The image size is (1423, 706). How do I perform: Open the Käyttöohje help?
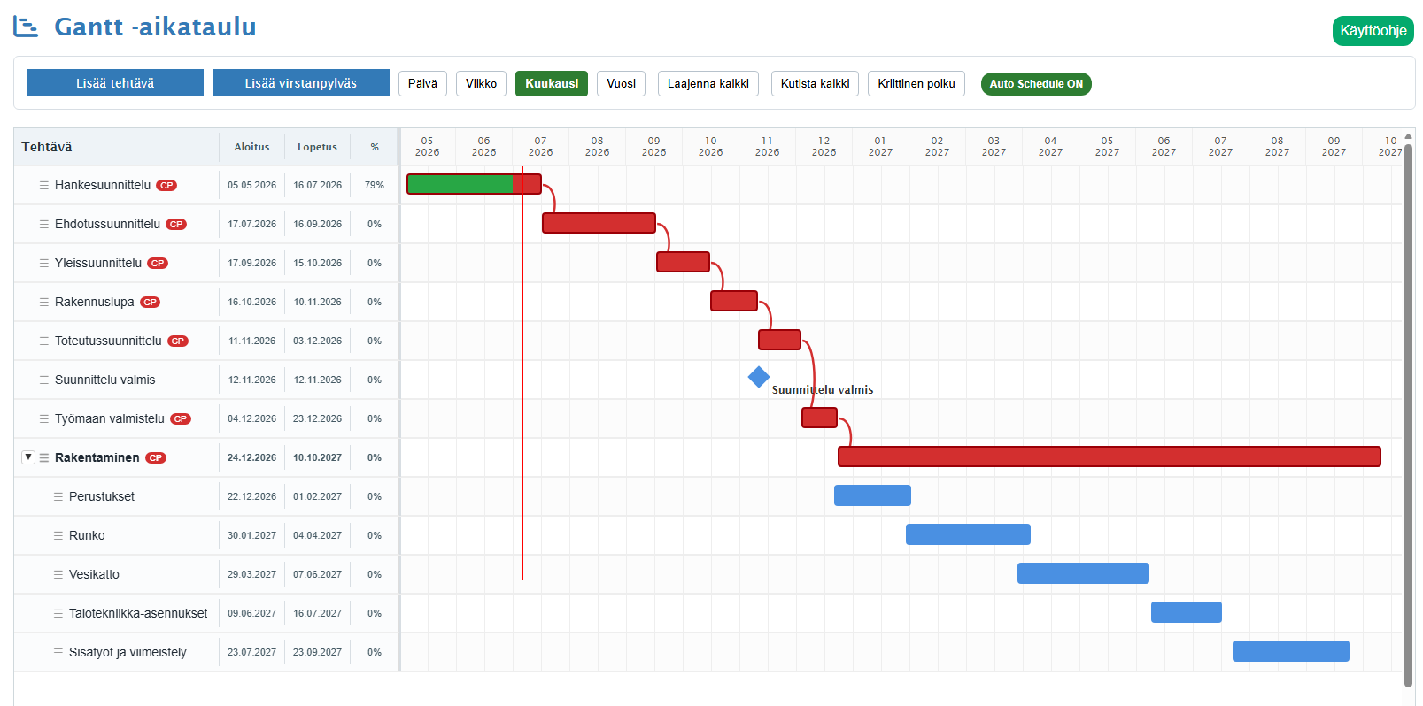1373,31
